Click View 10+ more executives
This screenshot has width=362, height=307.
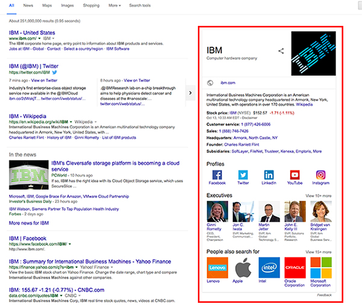(319, 196)
